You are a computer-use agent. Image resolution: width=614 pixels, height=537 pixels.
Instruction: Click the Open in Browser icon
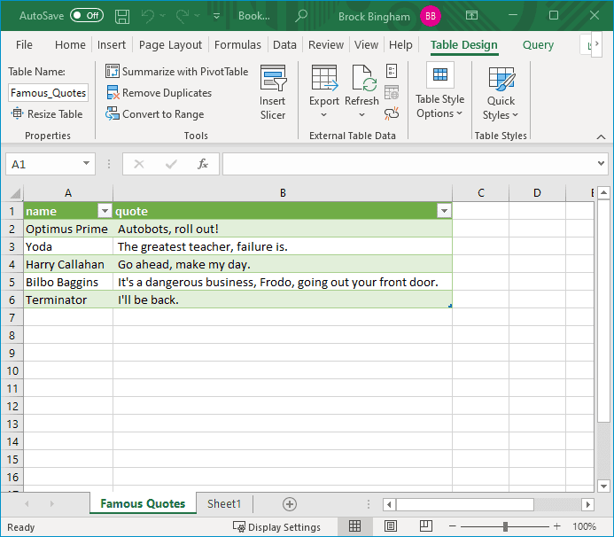coord(392,92)
